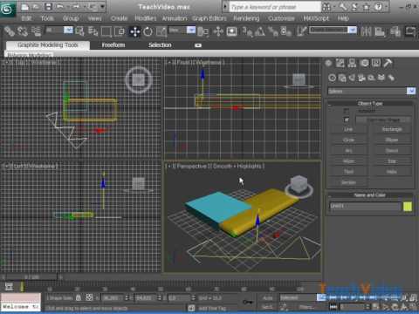
Task: Collapse the Object Type rollout
Action: pos(370,103)
